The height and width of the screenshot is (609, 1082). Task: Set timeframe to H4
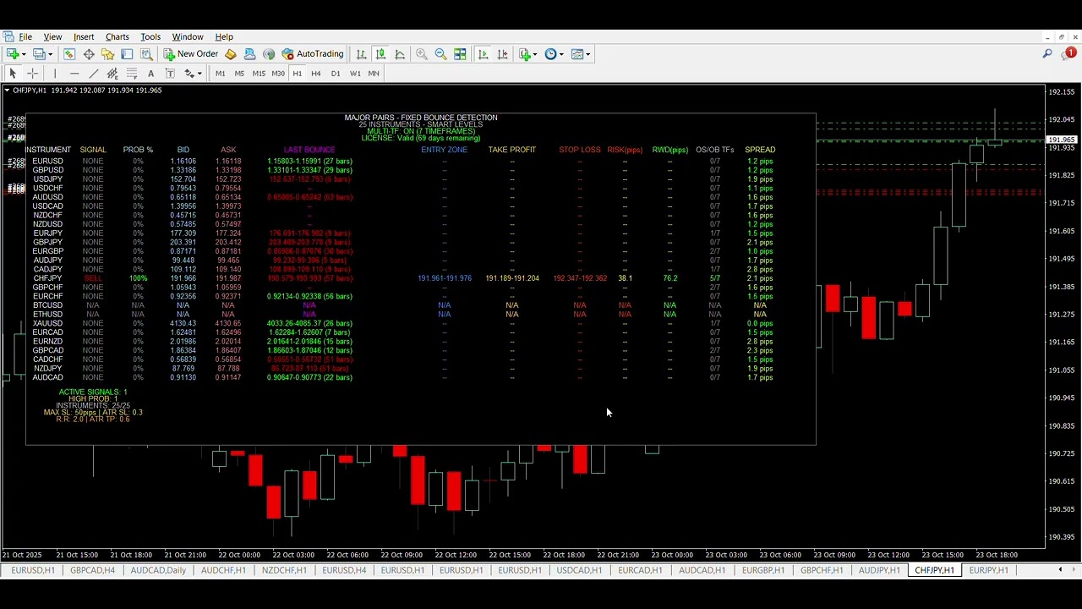click(x=315, y=74)
